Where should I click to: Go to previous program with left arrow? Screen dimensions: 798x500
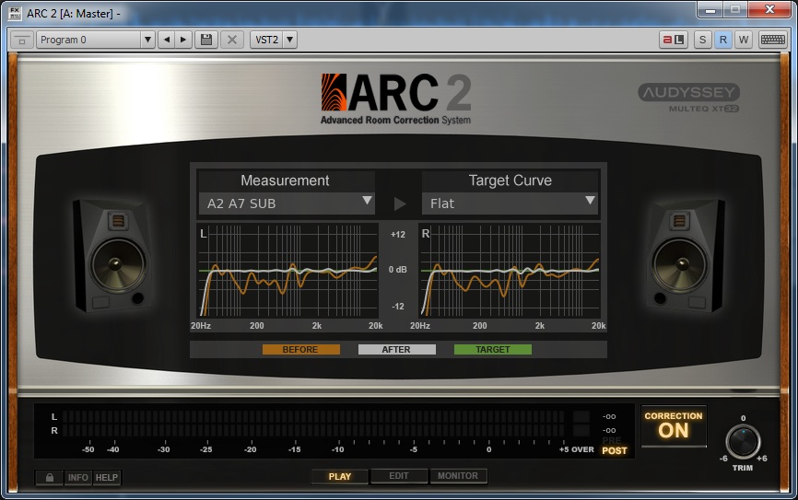(166, 40)
